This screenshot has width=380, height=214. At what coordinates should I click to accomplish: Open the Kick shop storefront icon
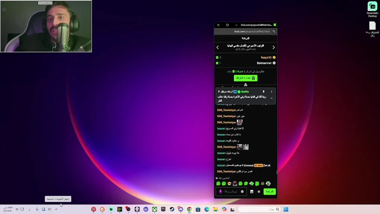click(x=252, y=192)
